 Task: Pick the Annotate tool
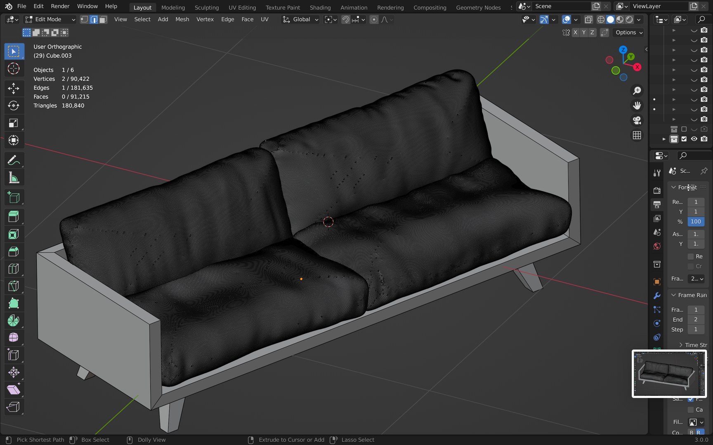[14, 160]
